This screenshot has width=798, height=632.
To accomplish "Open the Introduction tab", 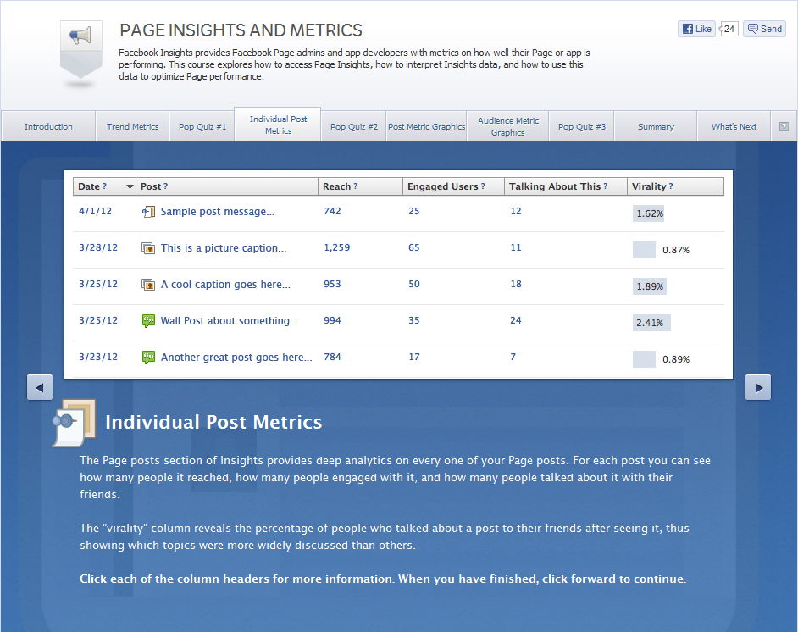I will click(48, 127).
